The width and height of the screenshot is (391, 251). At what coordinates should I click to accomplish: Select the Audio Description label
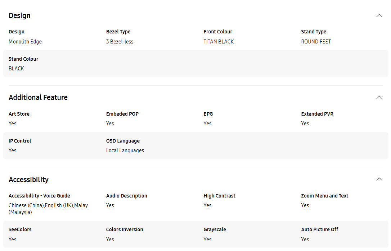pos(126,196)
